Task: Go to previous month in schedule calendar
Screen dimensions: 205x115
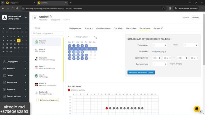Action: click(68, 37)
